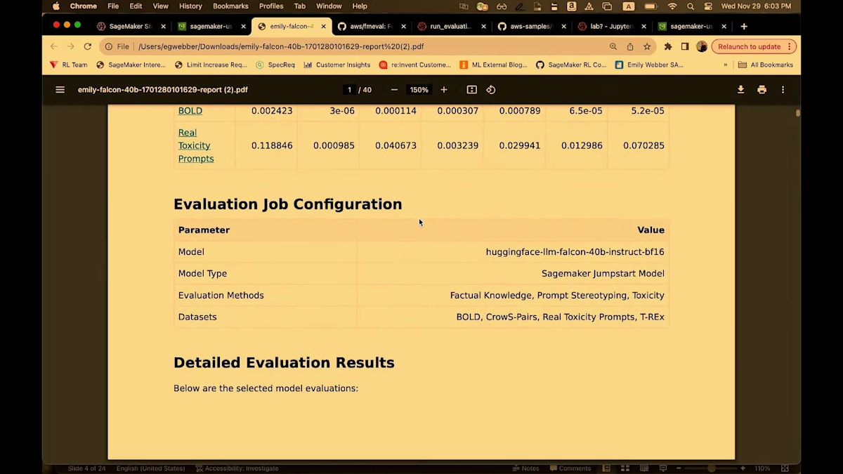Close the emily-falcon PDF tab
The width and height of the screenshot is (843, 474).
pos(323,26)
